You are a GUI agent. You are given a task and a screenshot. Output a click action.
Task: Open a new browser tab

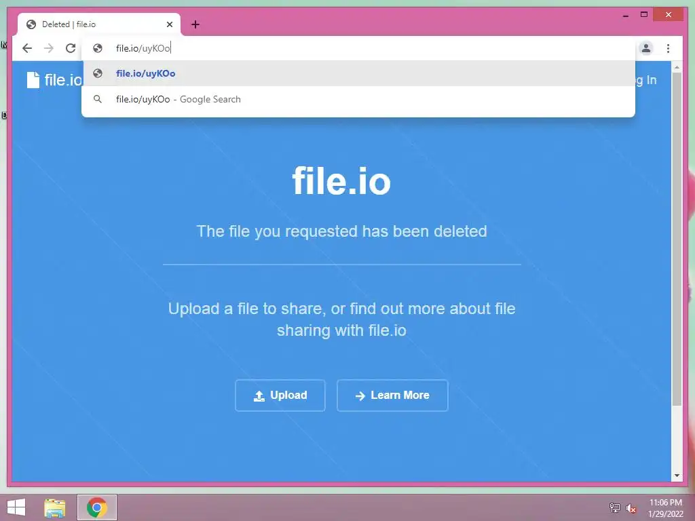click(195, 24)
